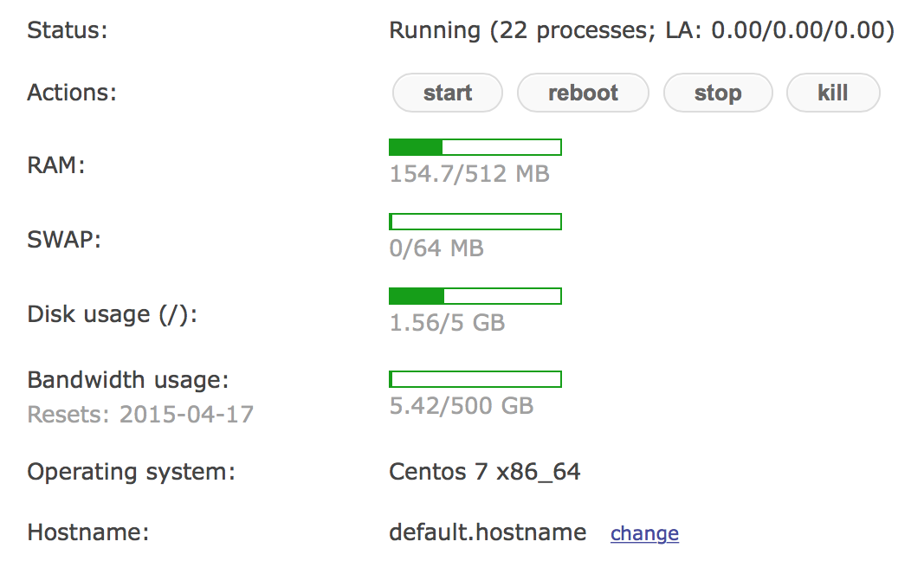Click the 1.56/5 GB disk value
The height and width of the screenshot is (561, 911).
(447, 324)
